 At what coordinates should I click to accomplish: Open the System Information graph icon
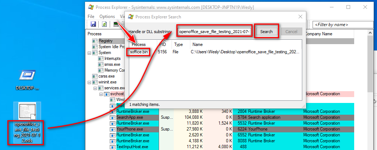(x=116, y=24)
